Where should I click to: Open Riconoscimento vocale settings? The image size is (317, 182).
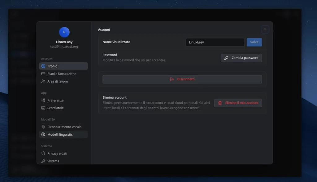pos(63,127)
